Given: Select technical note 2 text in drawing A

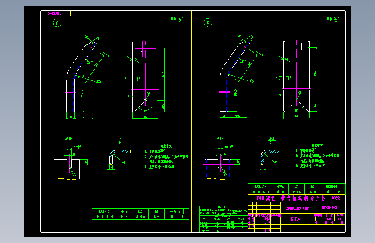Looking at the screenshot, I should coord(167,159).
